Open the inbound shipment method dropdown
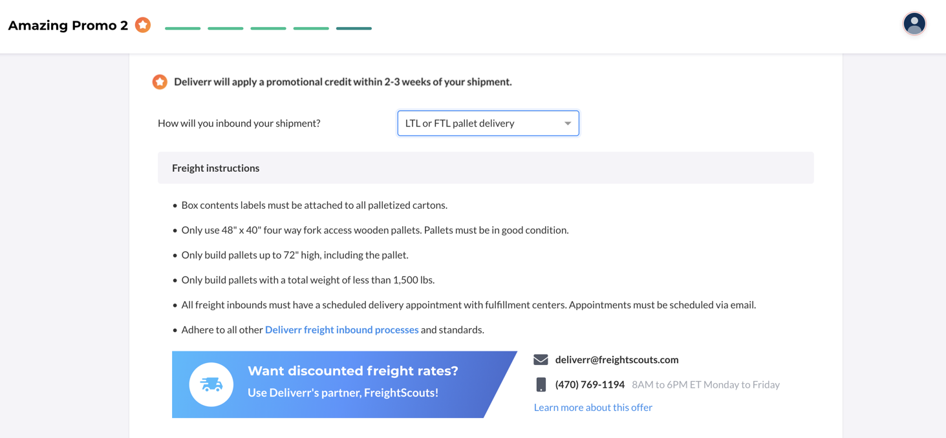The height and width of the screenshot is (438, 946). pos(488,123)
